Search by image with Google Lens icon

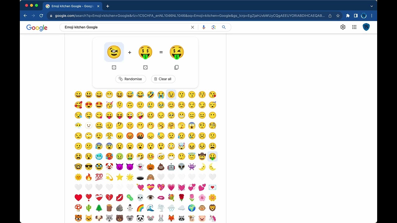coord(213,27)
